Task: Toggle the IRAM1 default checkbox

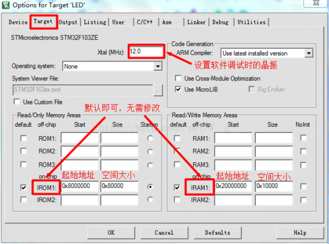Action: 177,187
